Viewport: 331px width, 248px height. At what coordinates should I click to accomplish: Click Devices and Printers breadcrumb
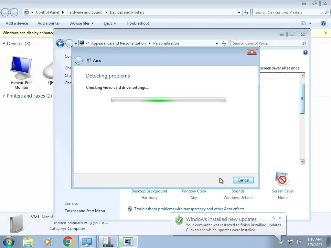127,12
